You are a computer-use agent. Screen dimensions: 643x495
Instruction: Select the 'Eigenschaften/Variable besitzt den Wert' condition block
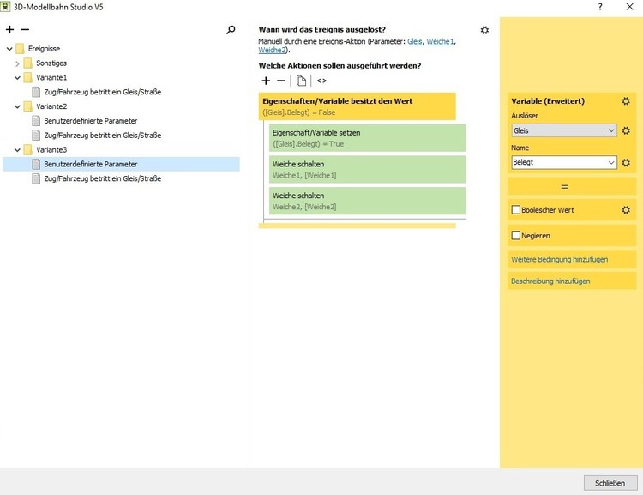click(x=358, y=106)
